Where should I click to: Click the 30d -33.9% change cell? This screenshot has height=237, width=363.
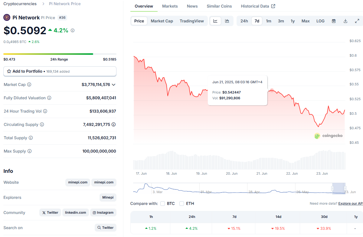click(324, 229)
